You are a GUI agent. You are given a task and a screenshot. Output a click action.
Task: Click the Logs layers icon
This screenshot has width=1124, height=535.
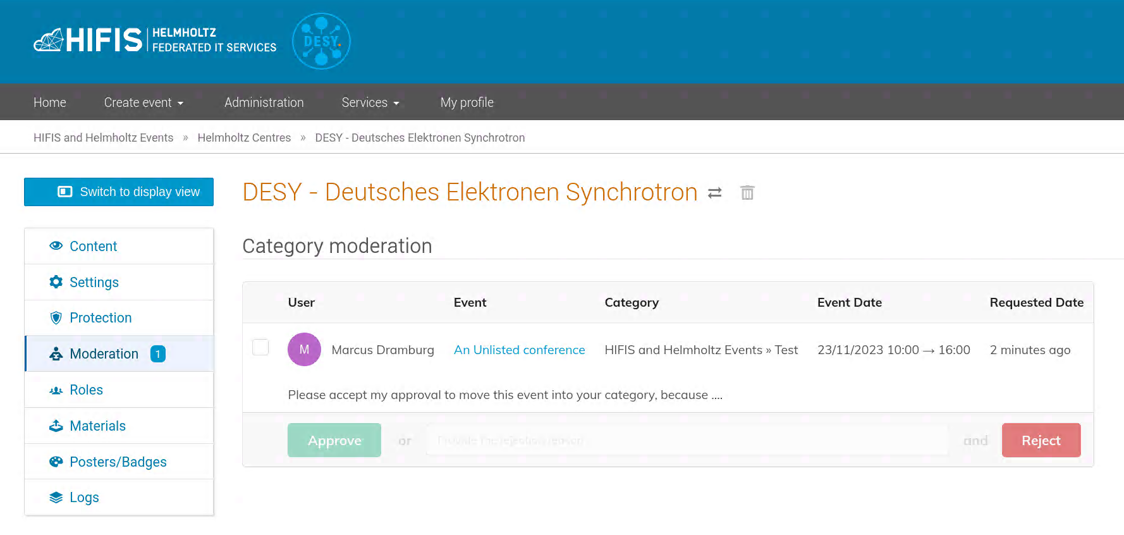56,497
